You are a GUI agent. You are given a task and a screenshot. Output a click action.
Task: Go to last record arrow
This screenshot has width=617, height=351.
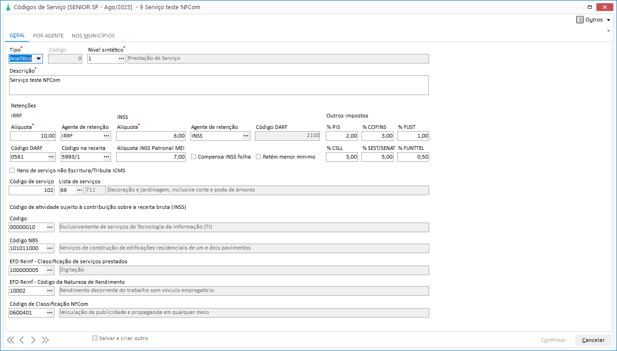click(45, 340)
